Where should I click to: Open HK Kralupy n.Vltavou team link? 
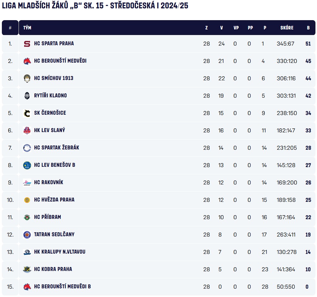tap(60, 252)
